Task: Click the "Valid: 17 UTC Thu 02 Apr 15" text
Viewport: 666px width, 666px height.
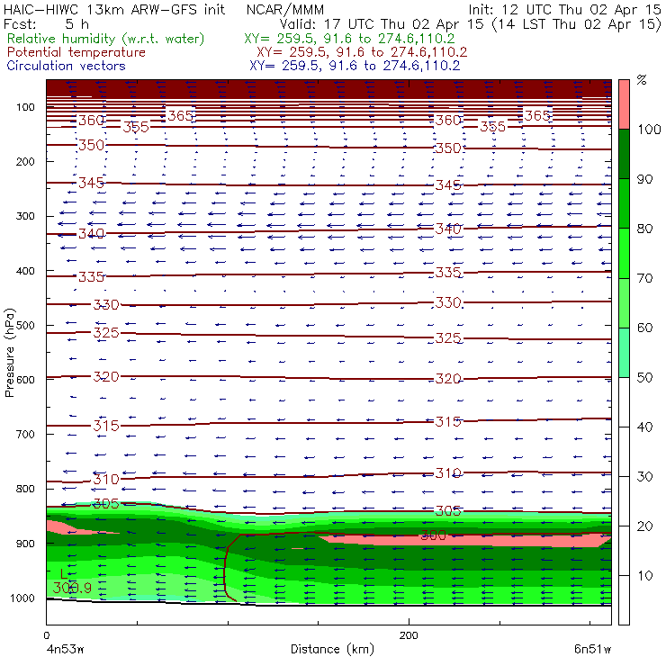Action: pos(382,24)
